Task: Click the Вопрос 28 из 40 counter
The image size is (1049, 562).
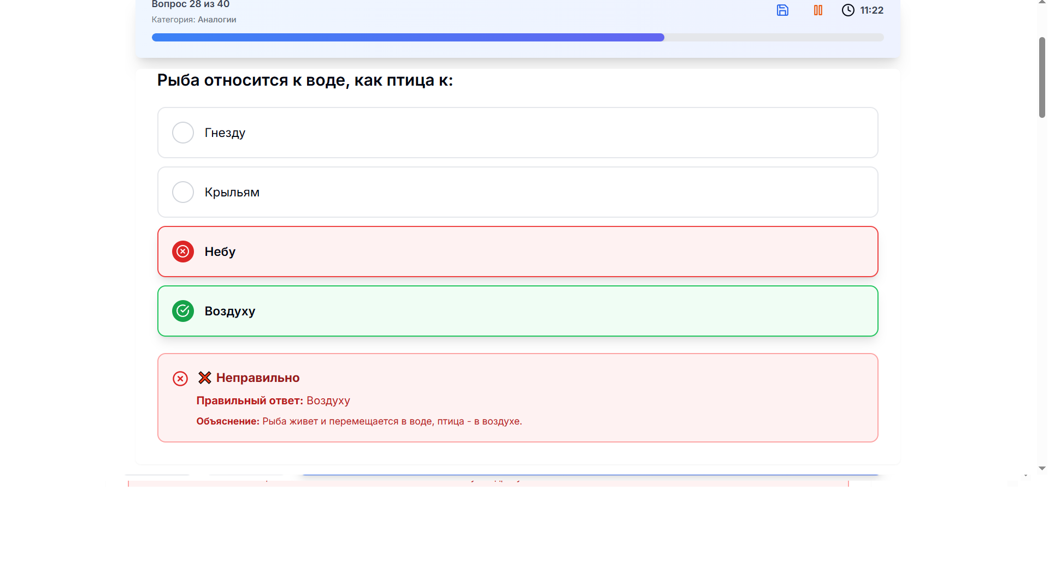Action: coord(190,4)
